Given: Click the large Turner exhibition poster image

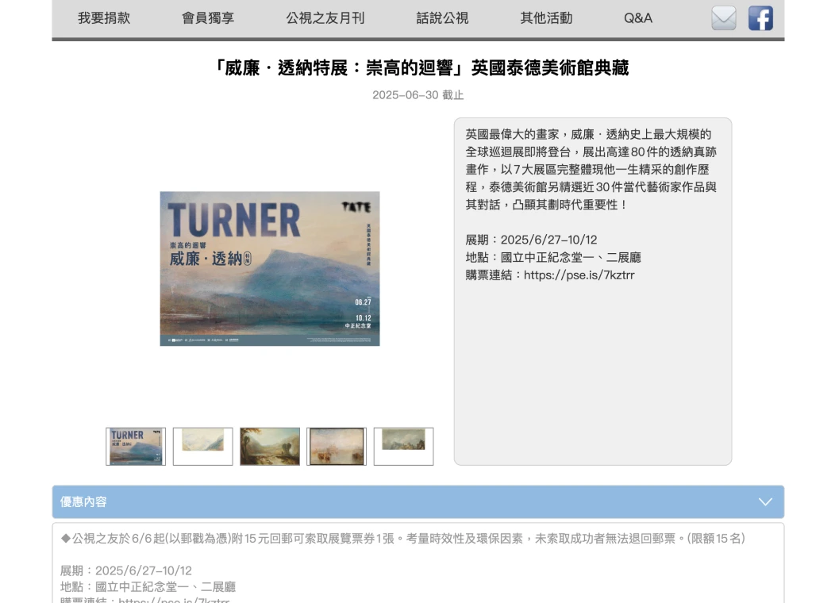Looking at the screenshot, I should (x=270, y=269).
